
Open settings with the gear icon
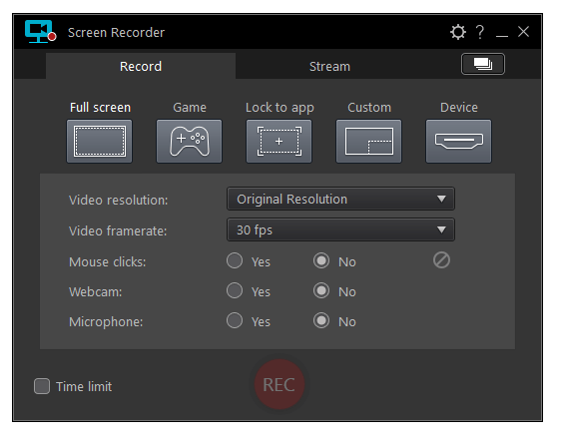click(458, 32)
